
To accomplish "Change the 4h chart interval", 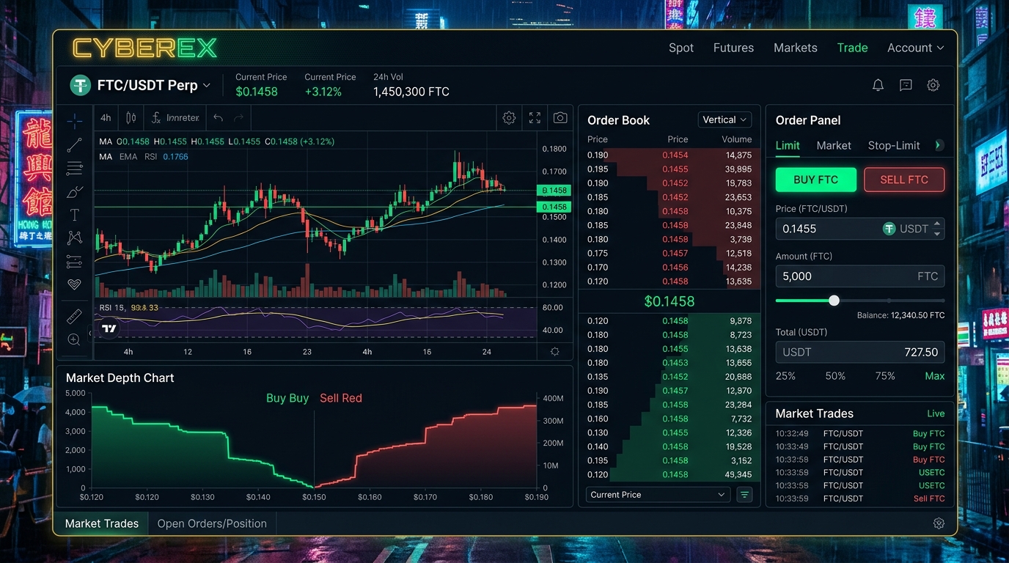I will pyautogui.click(x=106, y=117).
